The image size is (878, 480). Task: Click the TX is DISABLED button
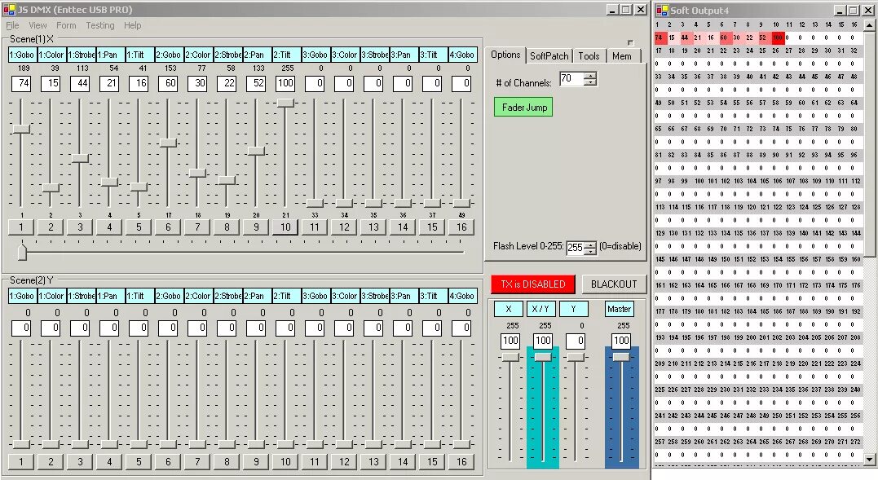point(532,284)
